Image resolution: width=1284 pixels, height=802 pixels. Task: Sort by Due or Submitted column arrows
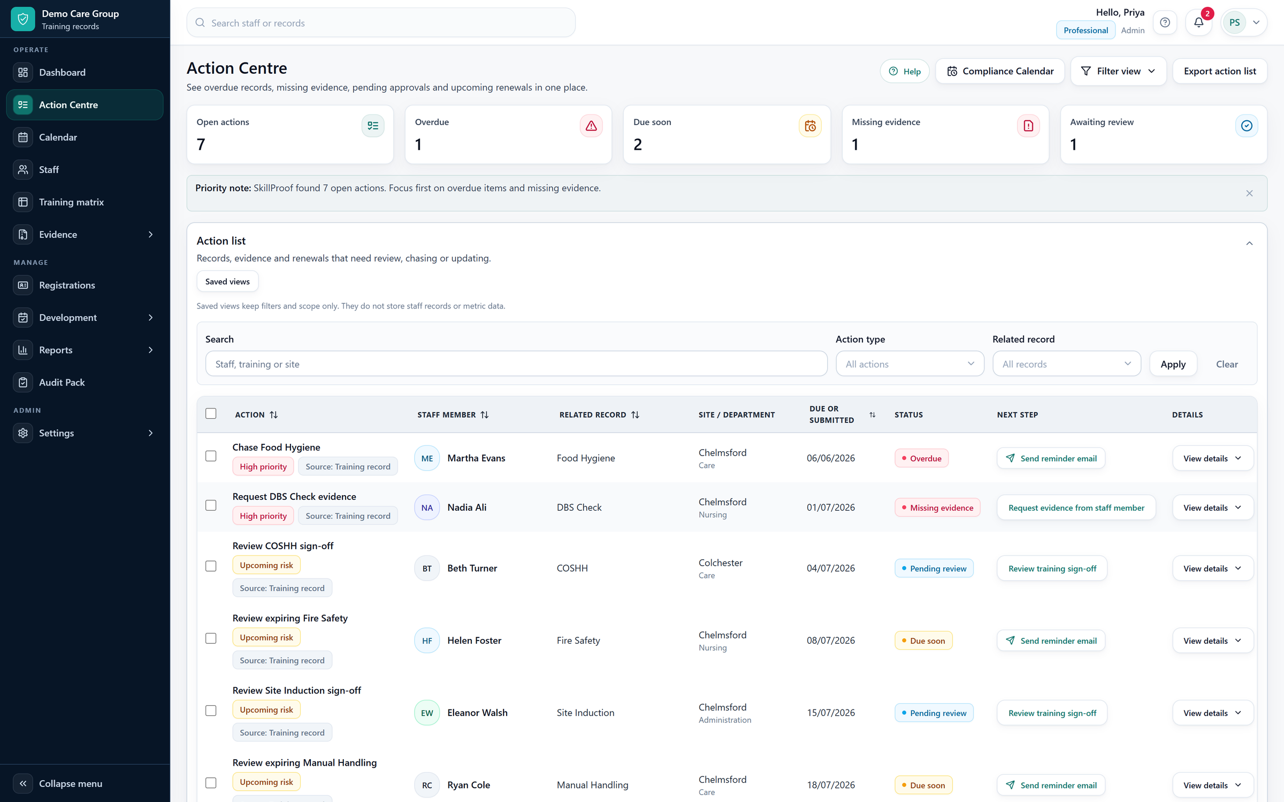click(x=873, y=415)
